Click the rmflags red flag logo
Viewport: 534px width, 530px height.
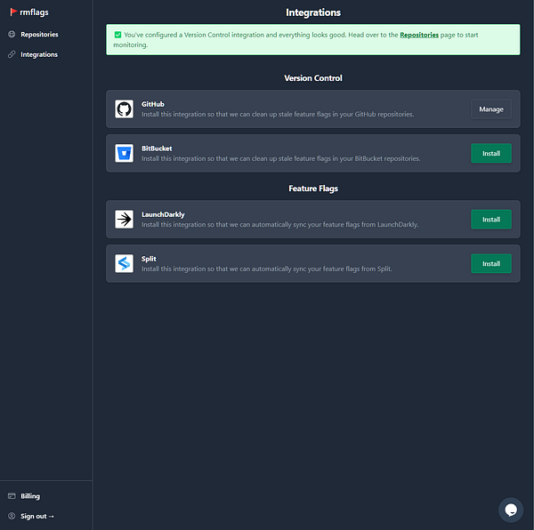(x=13, y=12)
